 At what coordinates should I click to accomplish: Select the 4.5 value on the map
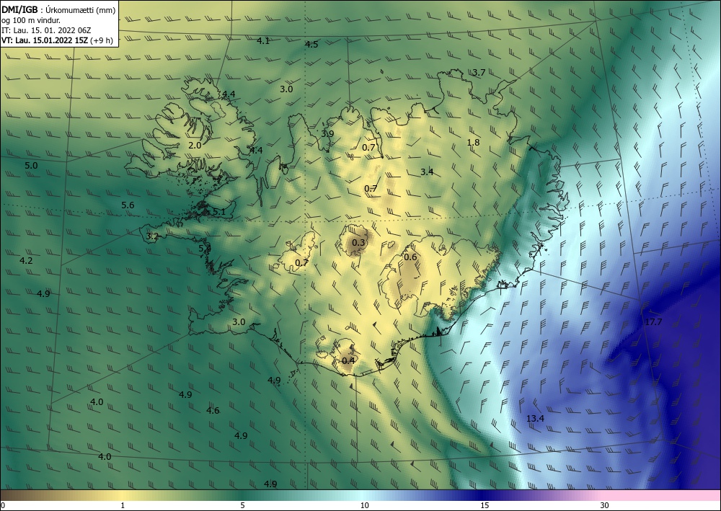(311, 45)
